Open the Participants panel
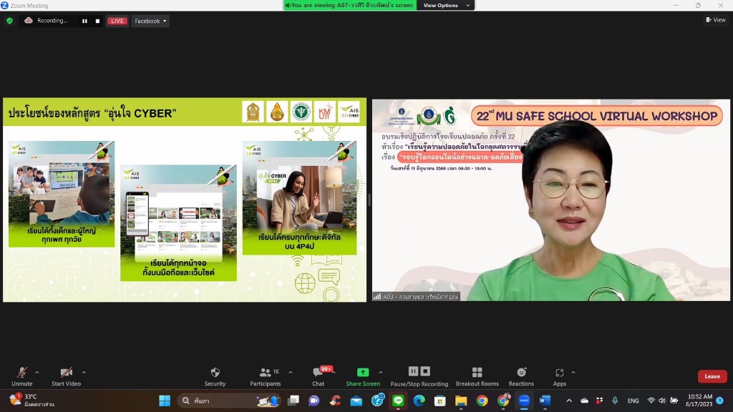Viewport: 733px width, 412px height. (265, 376)
